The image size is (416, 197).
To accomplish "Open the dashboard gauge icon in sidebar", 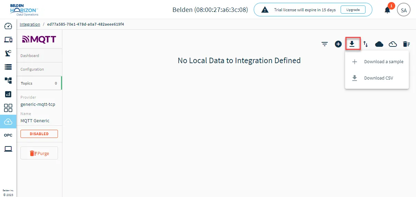I will [8, 26].
